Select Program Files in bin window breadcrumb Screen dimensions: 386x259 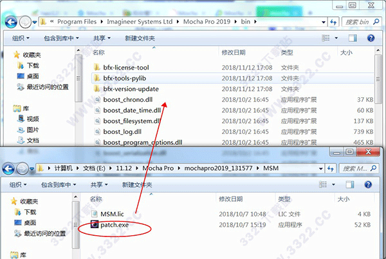[x=77, y=22]
